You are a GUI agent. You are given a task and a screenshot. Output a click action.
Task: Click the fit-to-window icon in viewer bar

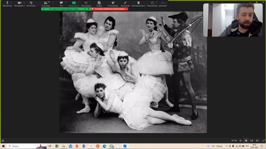point(257,141)
